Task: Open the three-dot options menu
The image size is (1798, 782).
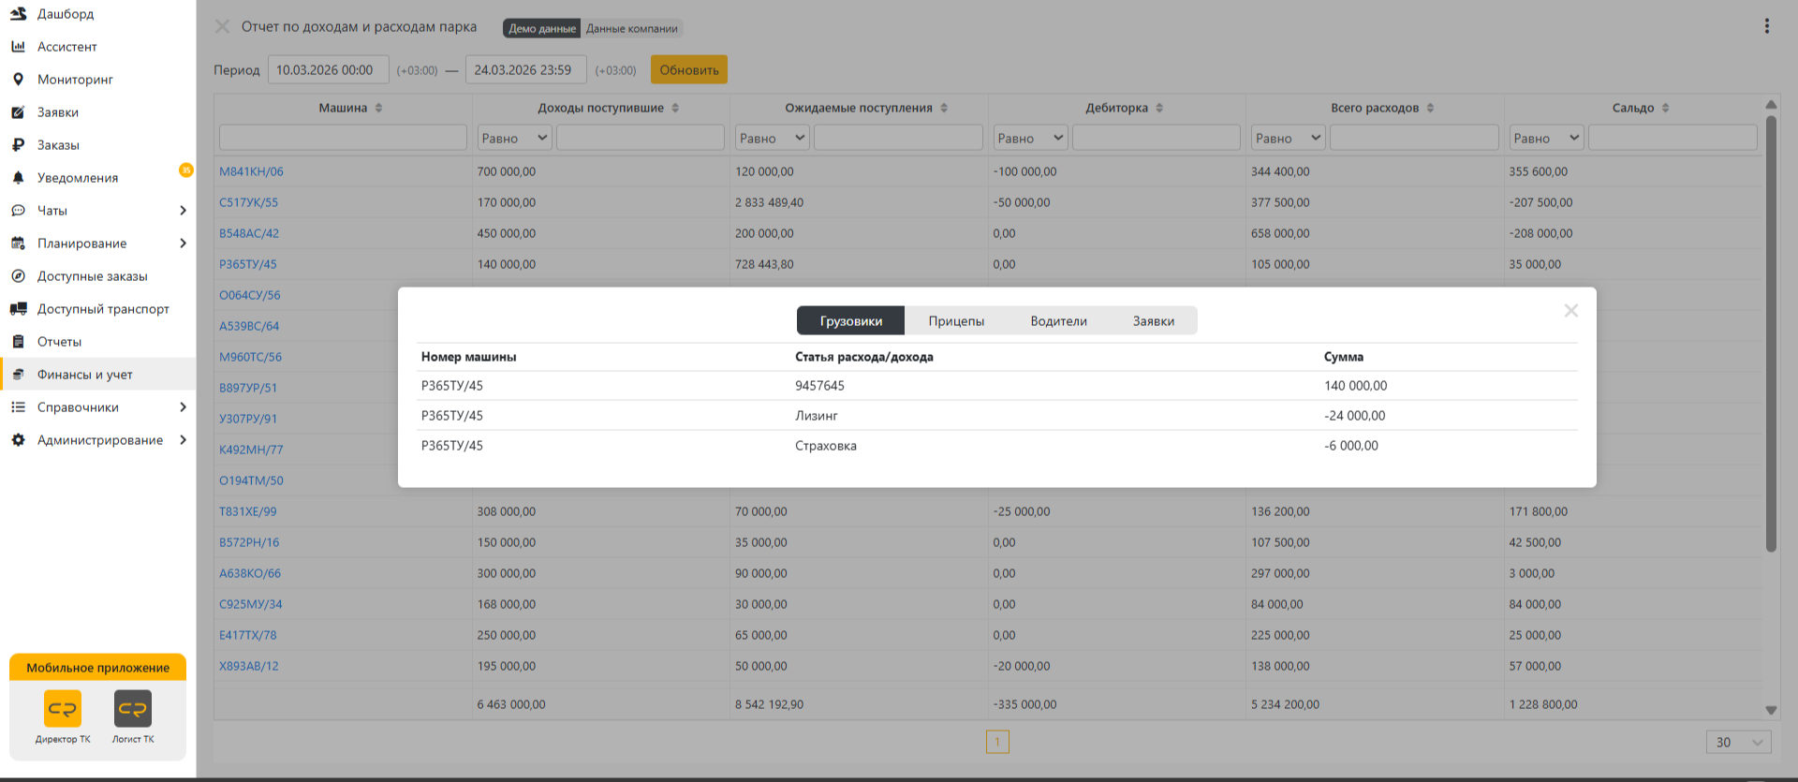Action: 1767,26
